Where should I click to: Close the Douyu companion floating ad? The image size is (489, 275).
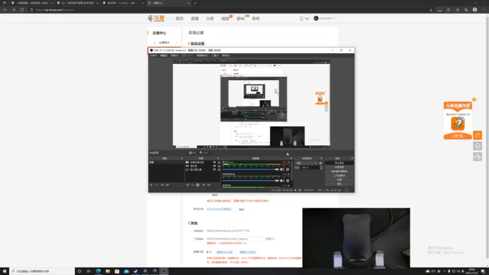coord(474,100)
